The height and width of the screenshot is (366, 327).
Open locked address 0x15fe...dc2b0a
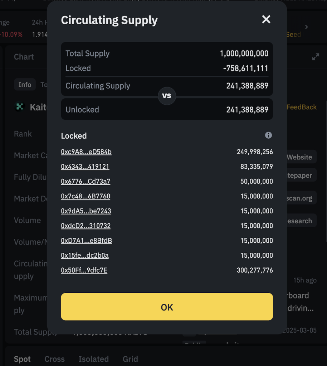[x=85, y=255]
